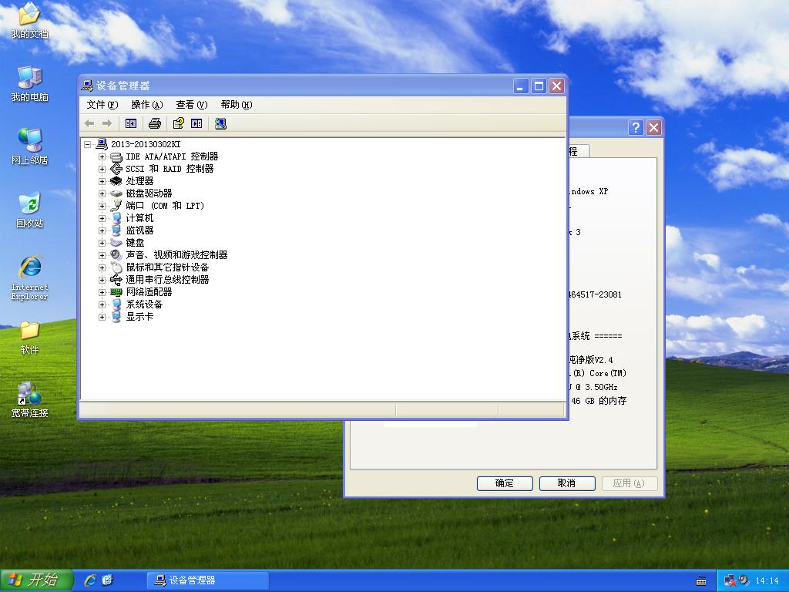Image resolution: width=789 pixels, height=592 pixels.
Task: Maximize the 设备管理器 window
Action: 539,86
